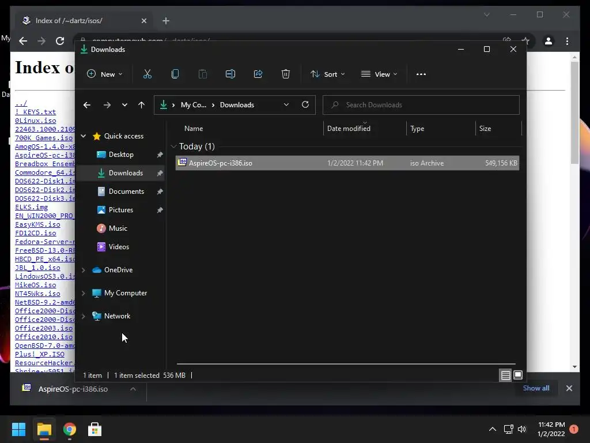Expand the Network tree node
The image size is (590, 443).
coord(84,316)
